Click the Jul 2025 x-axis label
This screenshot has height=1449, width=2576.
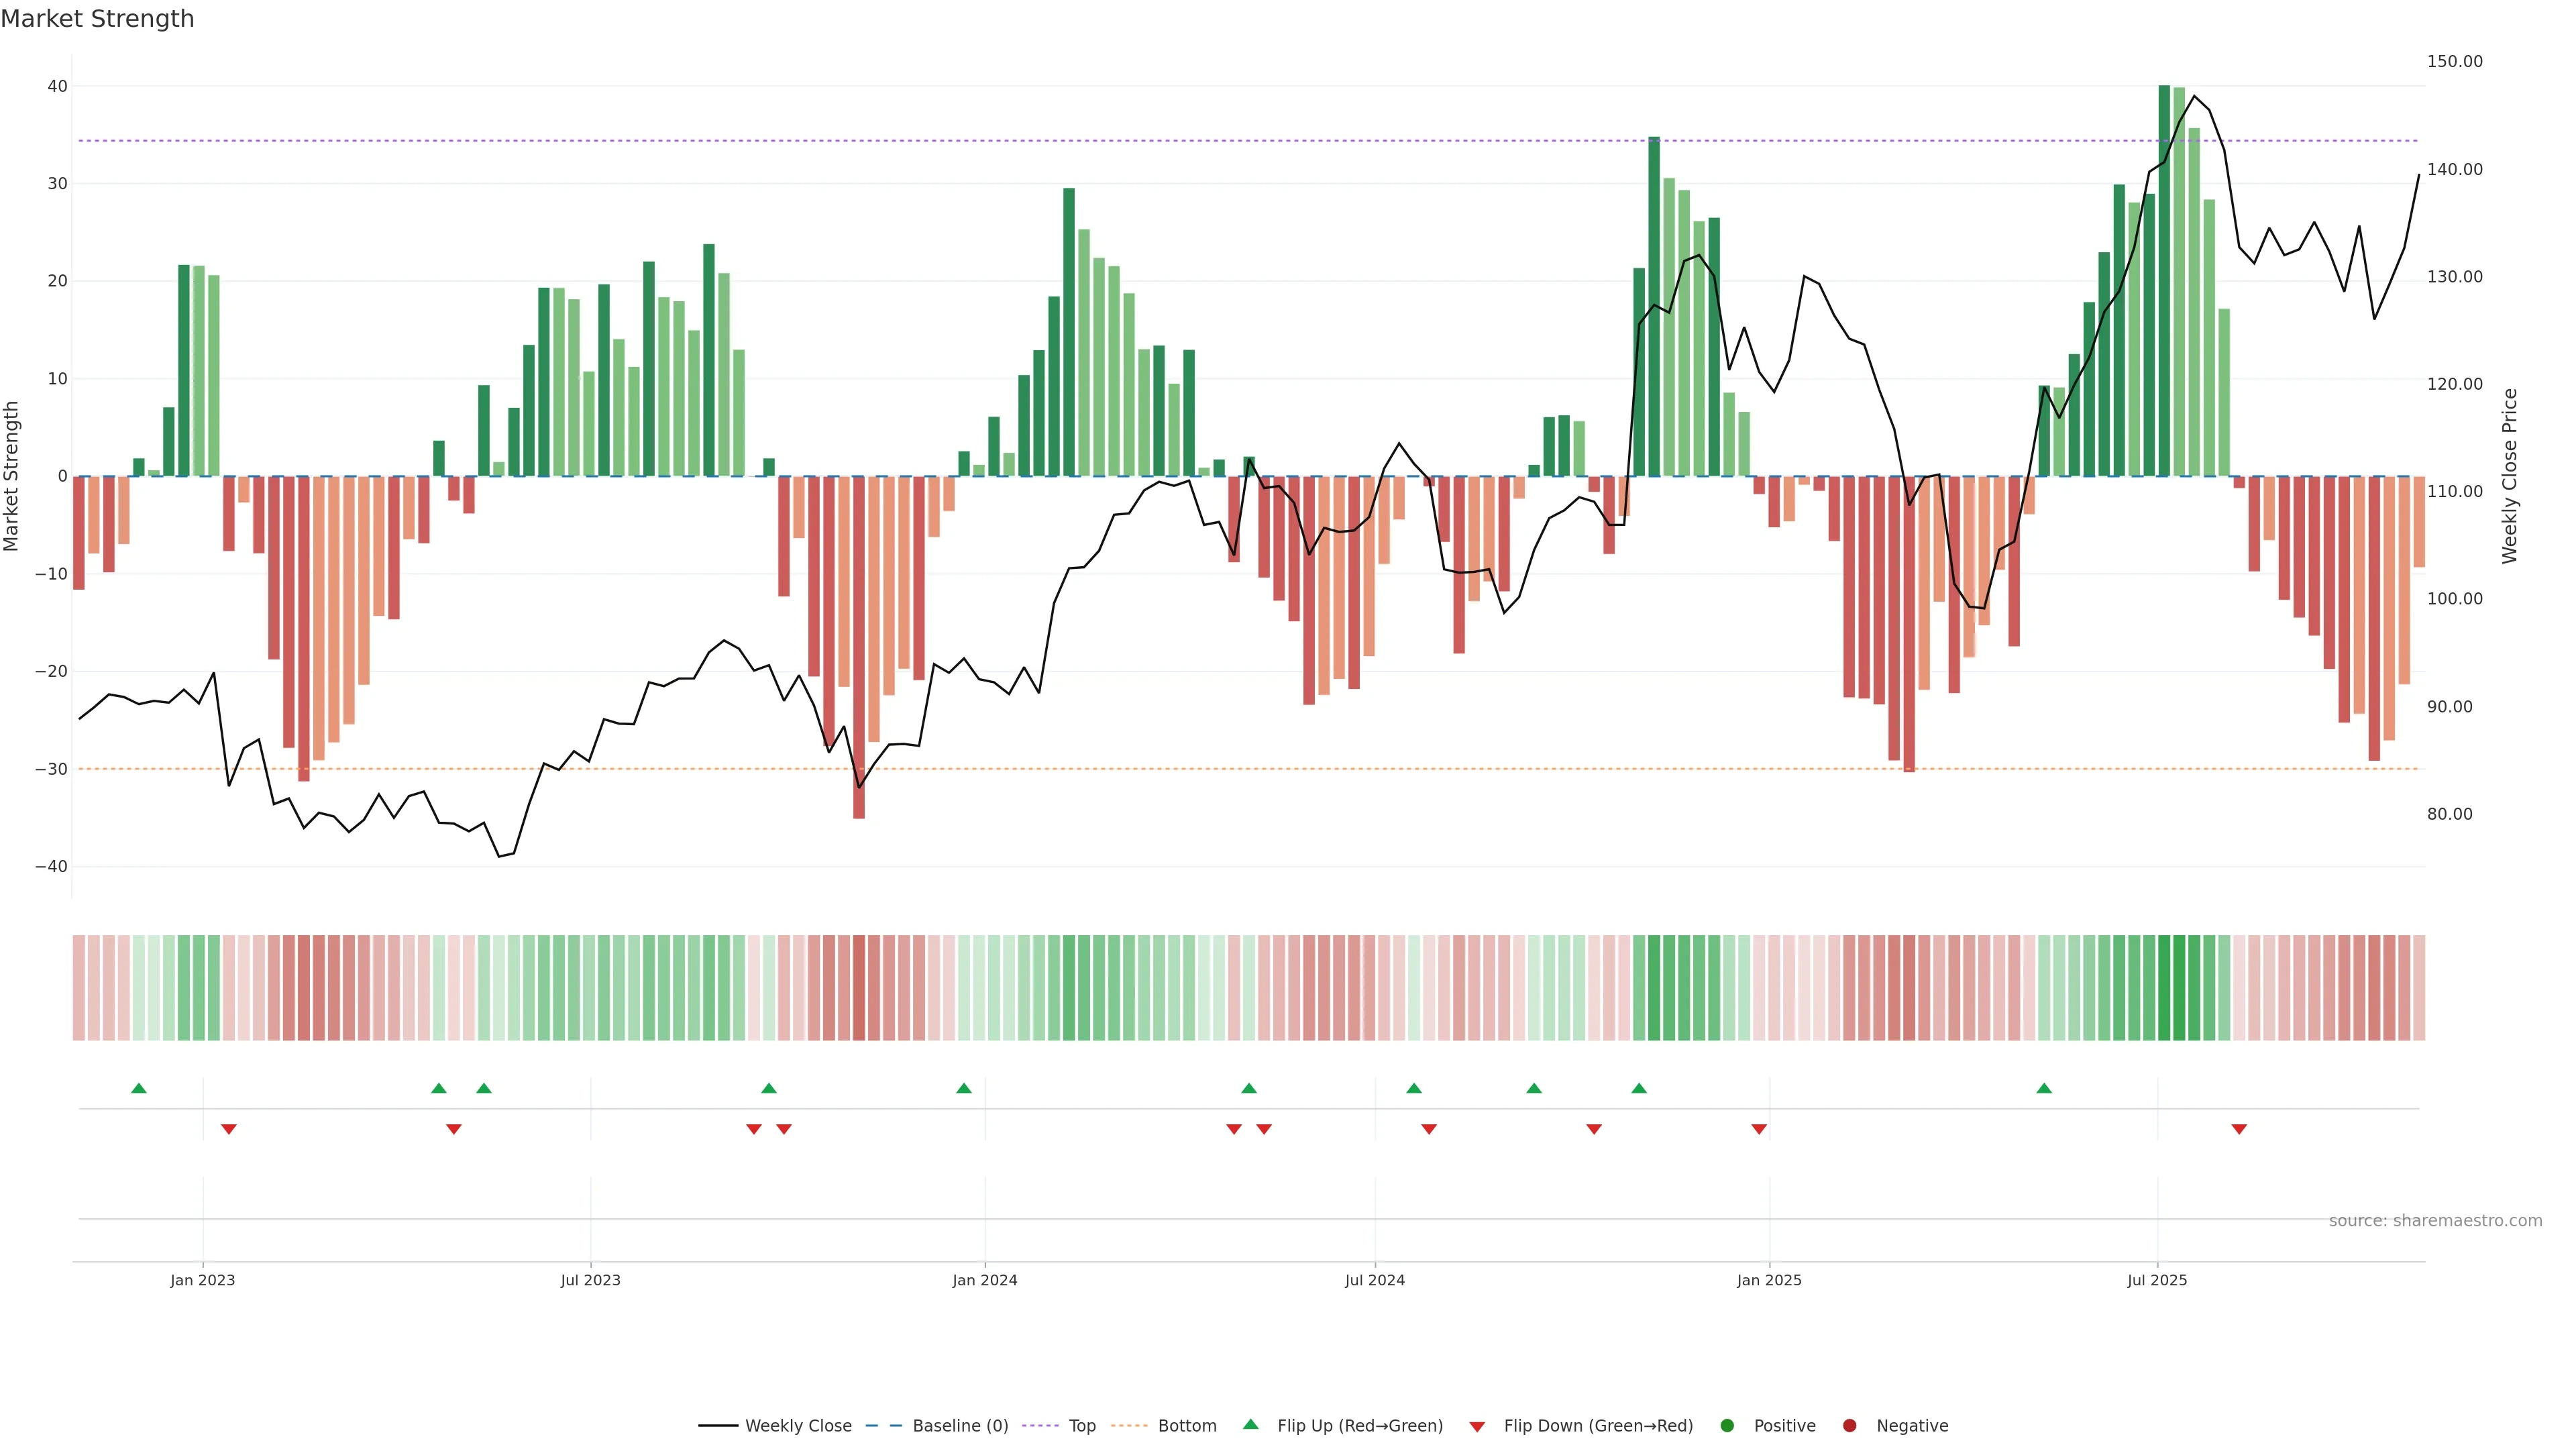[x=2157, y=1280]
